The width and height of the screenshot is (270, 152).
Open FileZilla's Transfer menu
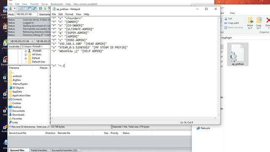34,4
